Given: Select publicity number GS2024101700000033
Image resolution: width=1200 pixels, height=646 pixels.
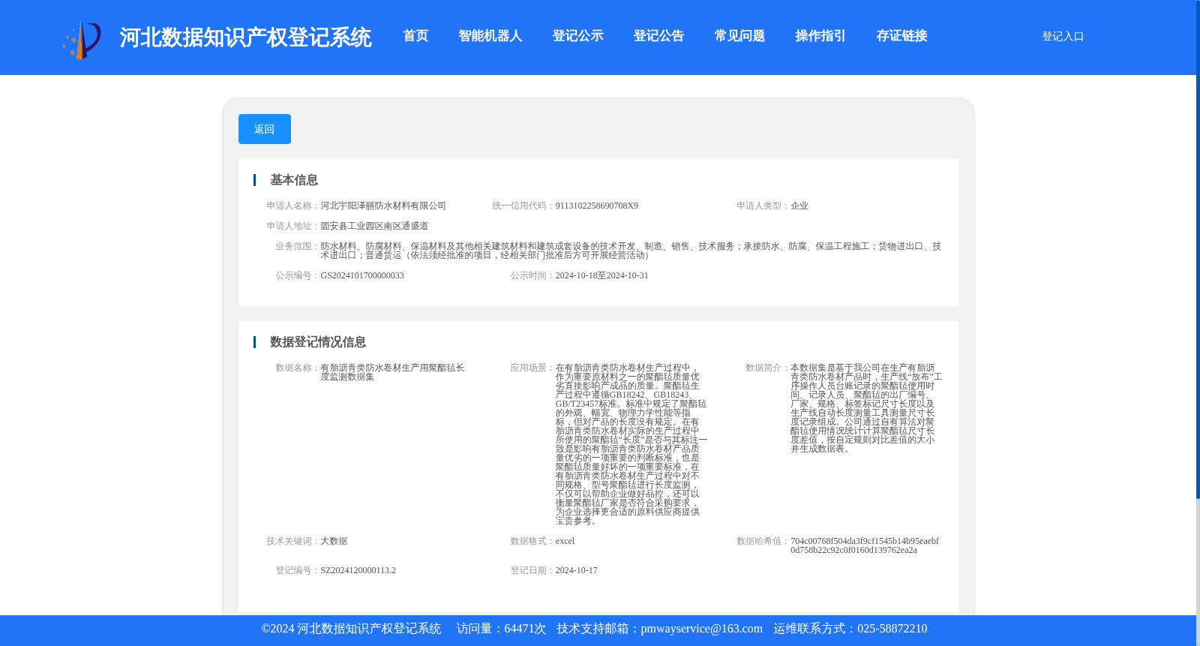Looking at the screenshot, I should click(362, 275).
